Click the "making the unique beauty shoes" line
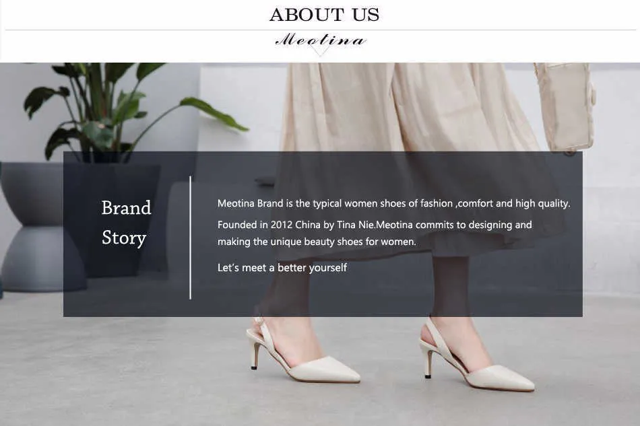This screenshot has width=640, height=426. [x=317, y=242]
